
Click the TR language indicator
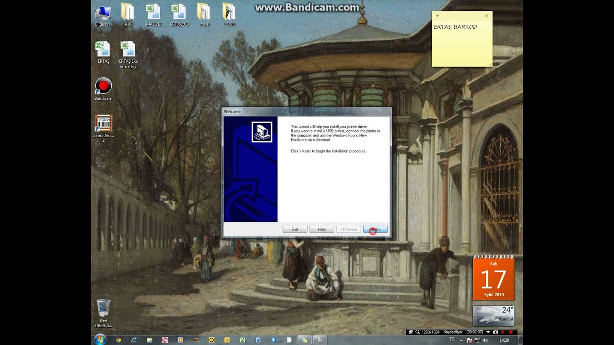coord(452,339)
